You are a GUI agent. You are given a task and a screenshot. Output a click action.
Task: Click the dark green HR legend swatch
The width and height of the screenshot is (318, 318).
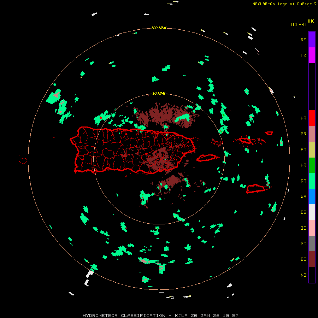pyautogui.click(x=312, y=165)
